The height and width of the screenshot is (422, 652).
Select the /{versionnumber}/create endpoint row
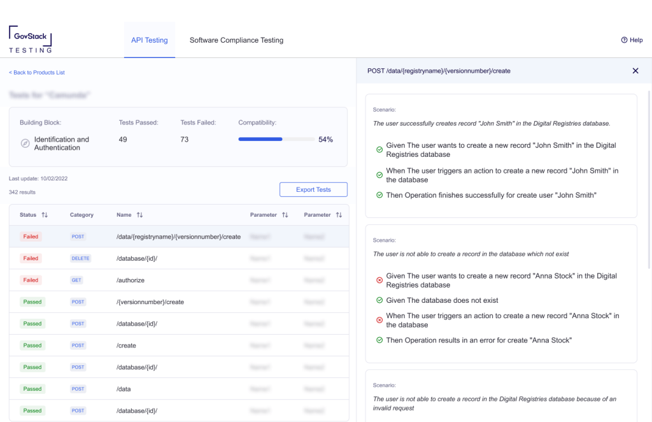pos(179,302)
